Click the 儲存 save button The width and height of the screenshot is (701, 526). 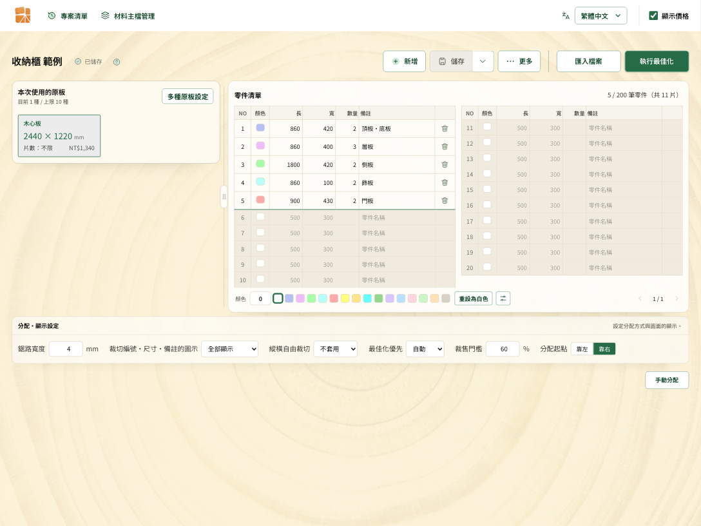(x=451, y=61)
